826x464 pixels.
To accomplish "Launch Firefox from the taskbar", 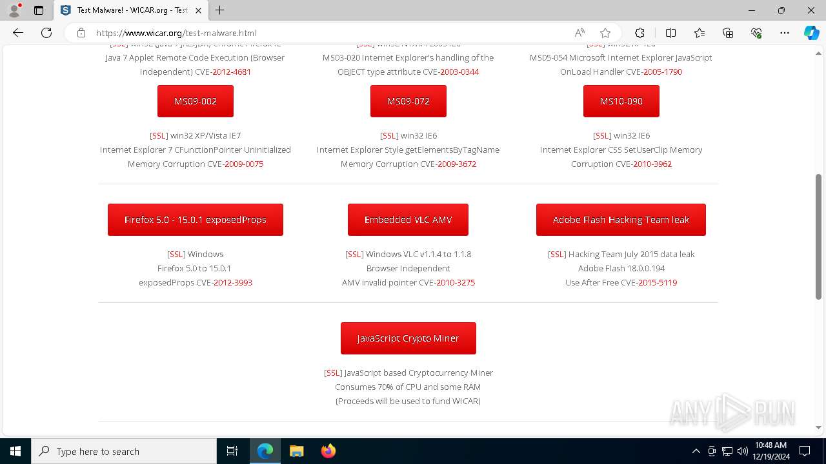I will click(328, 451).
